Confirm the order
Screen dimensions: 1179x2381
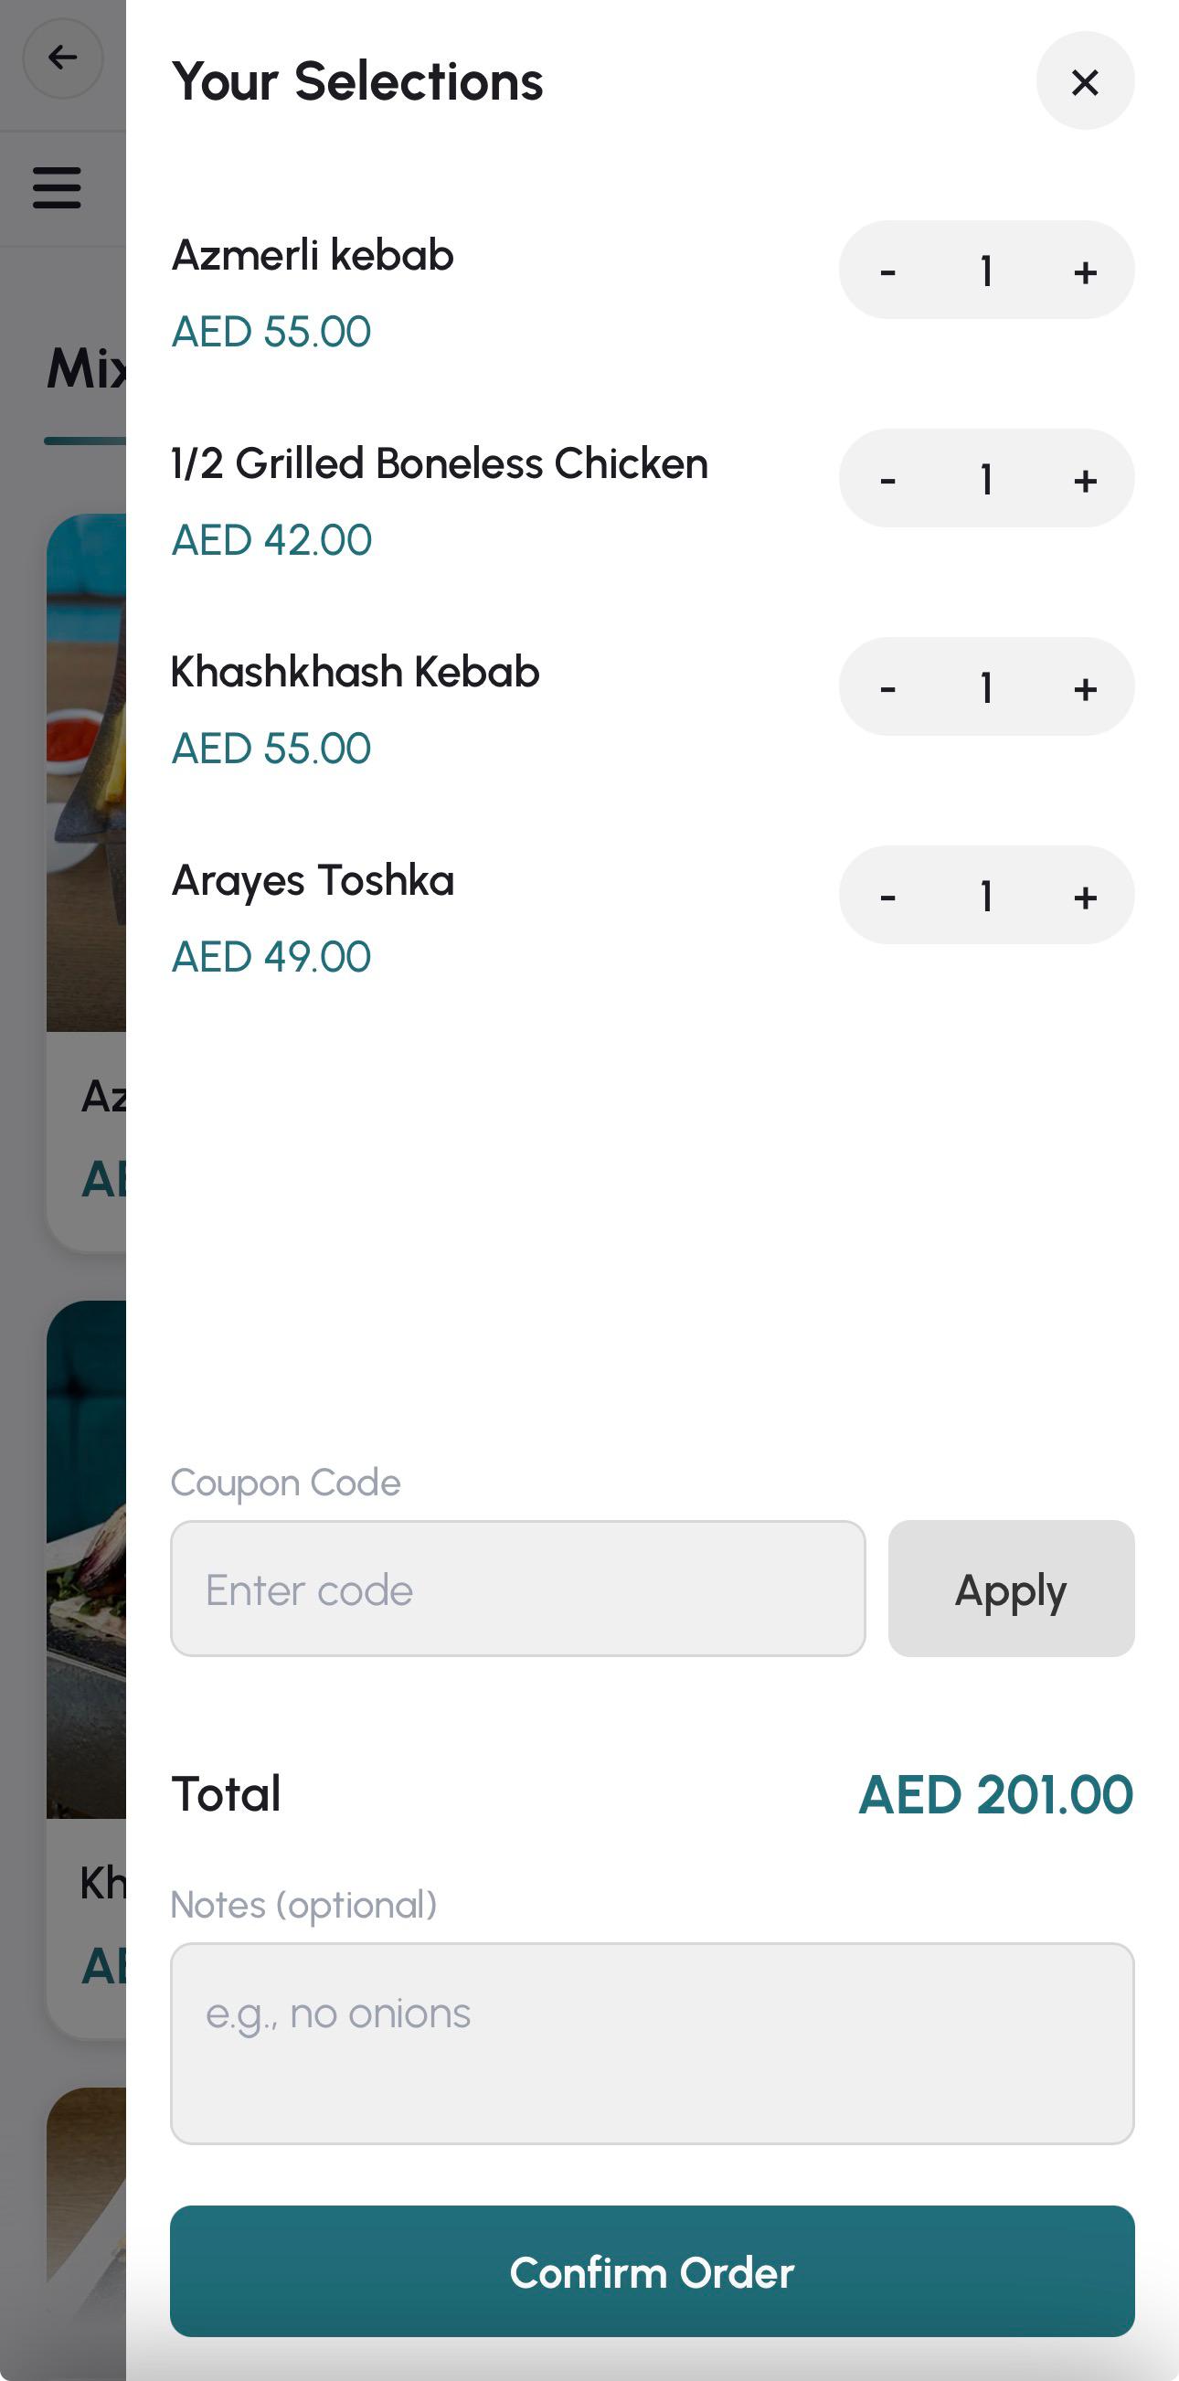[x=652, y=2272]
